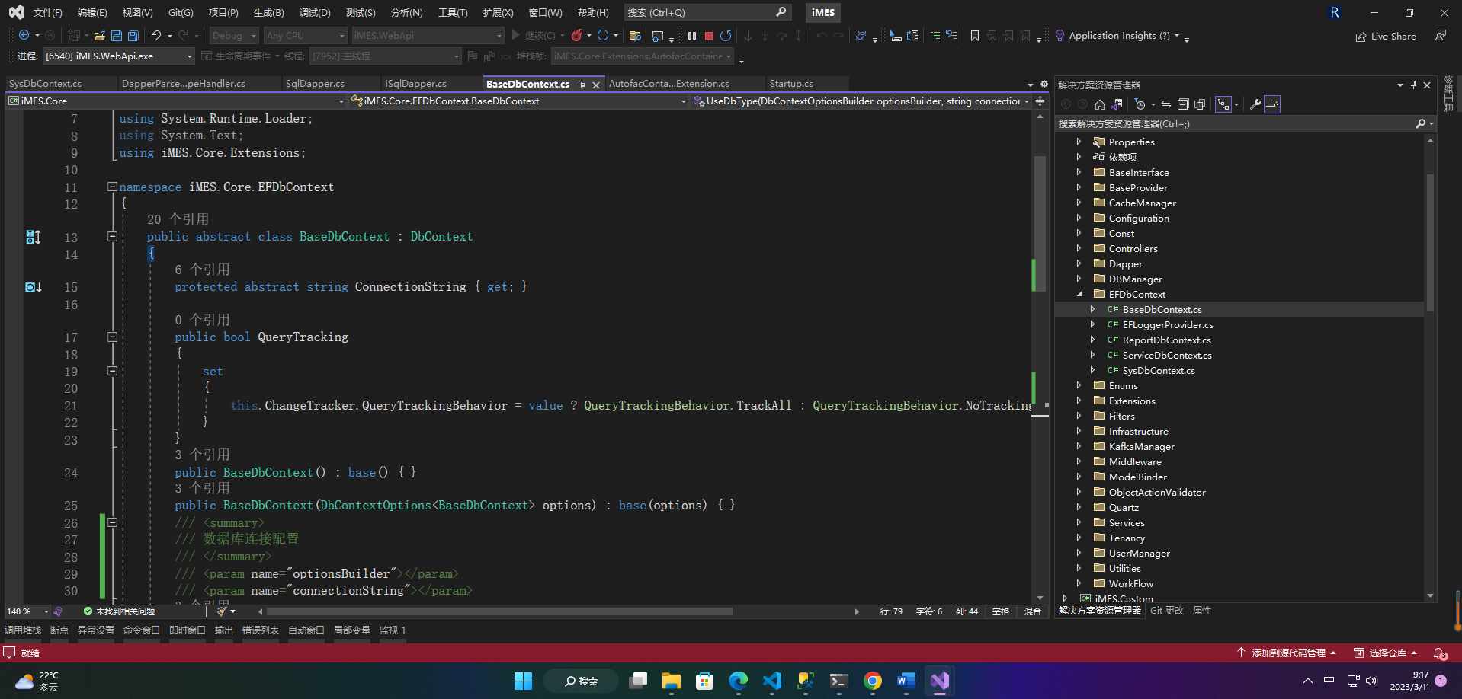The width and height of the screenshot is (1462, 699).
Task: Collapse the EFDbContext folder
Action: [x=1079, y=294]
